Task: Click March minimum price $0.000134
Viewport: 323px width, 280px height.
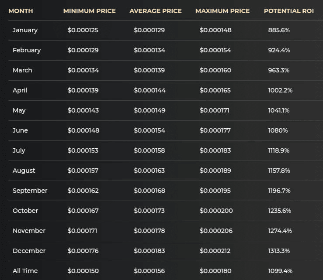Action: tap(83, 70)
